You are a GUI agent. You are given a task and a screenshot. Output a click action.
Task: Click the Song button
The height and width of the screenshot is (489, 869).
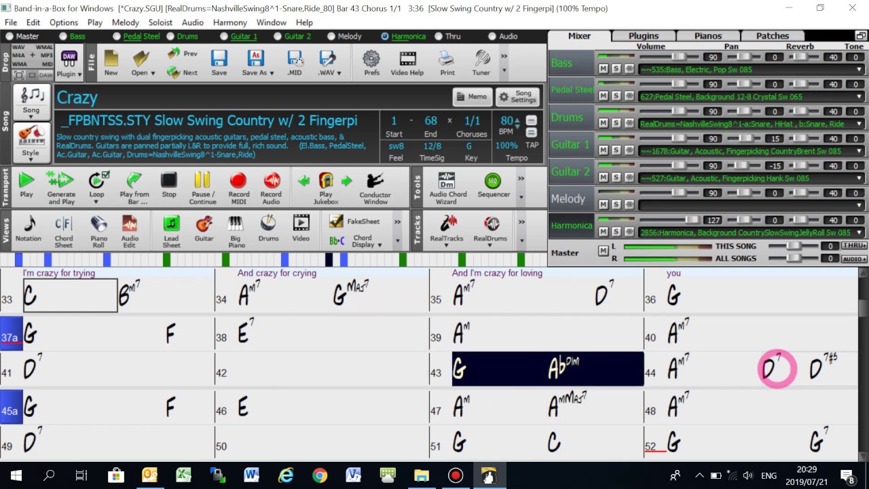(31, 102)
